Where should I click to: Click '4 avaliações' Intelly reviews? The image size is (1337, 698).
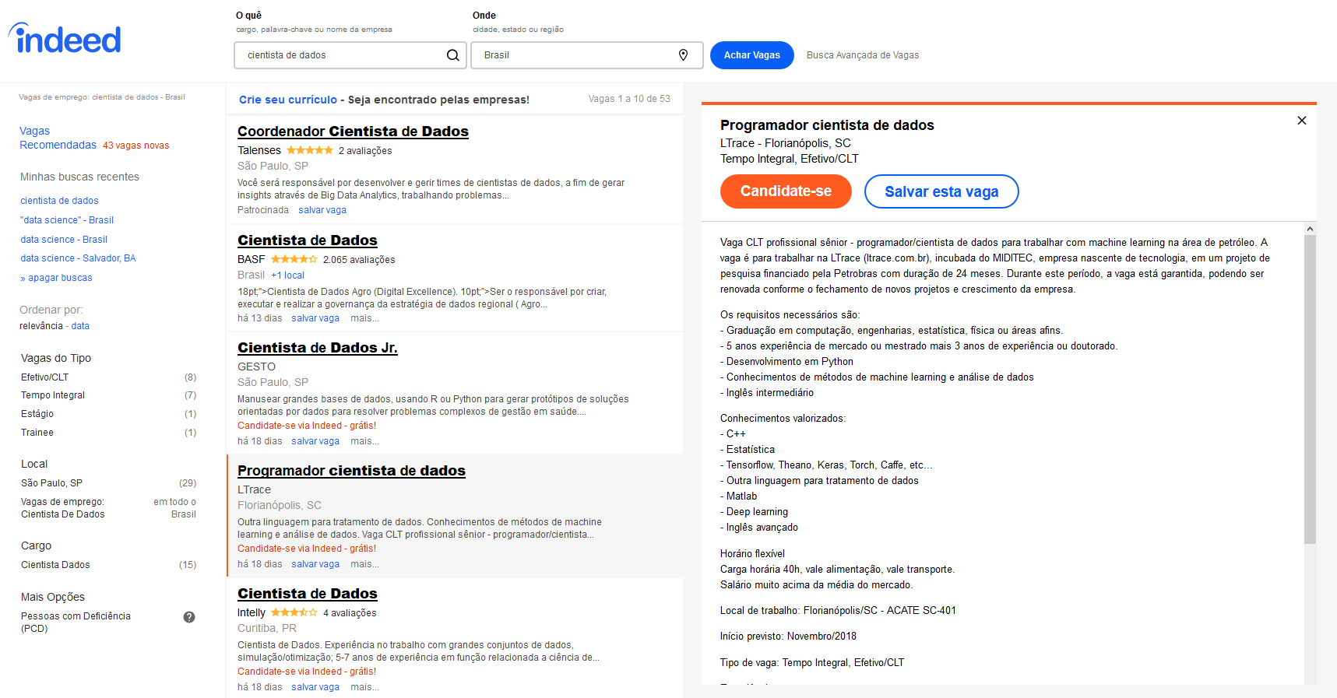[x=350, y=613]
